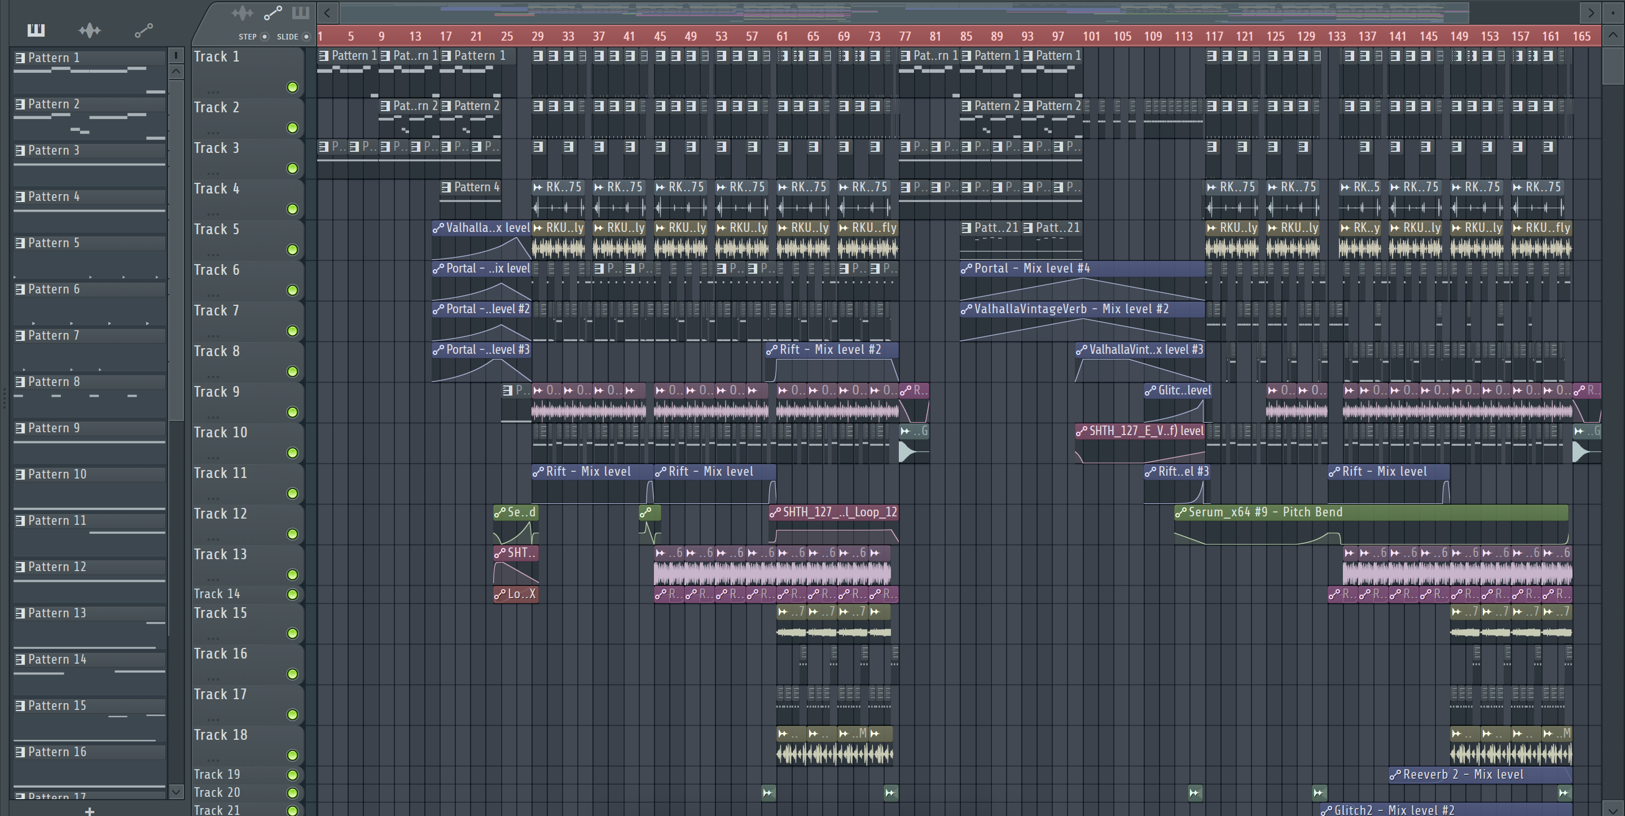1625x816 pixels.
Task: Mute Track 1 with its green LED
Action: [293, 87]
